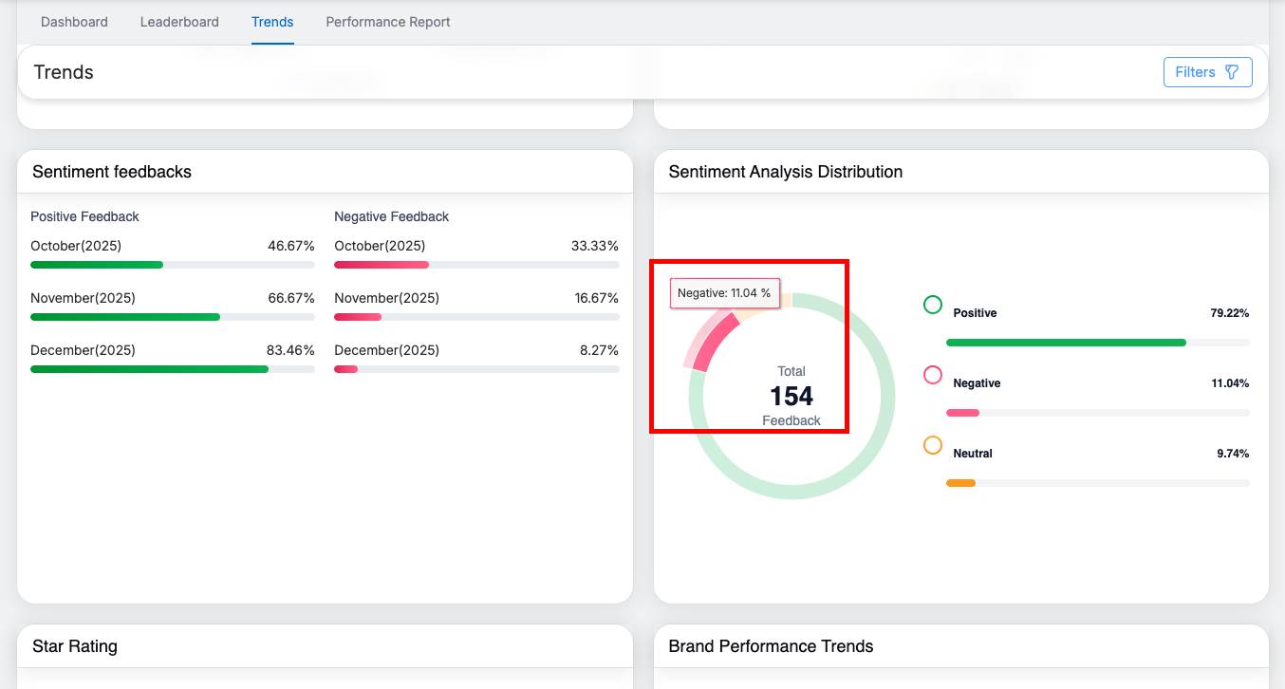This screenshot has height=689, width=1285.
Task: Click the green Positive legend circle
Action: 933,305
